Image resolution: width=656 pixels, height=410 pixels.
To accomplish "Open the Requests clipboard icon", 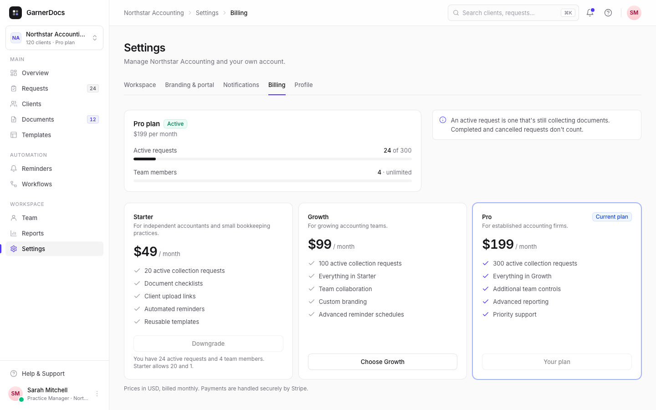I will click(x=14, y=88).
